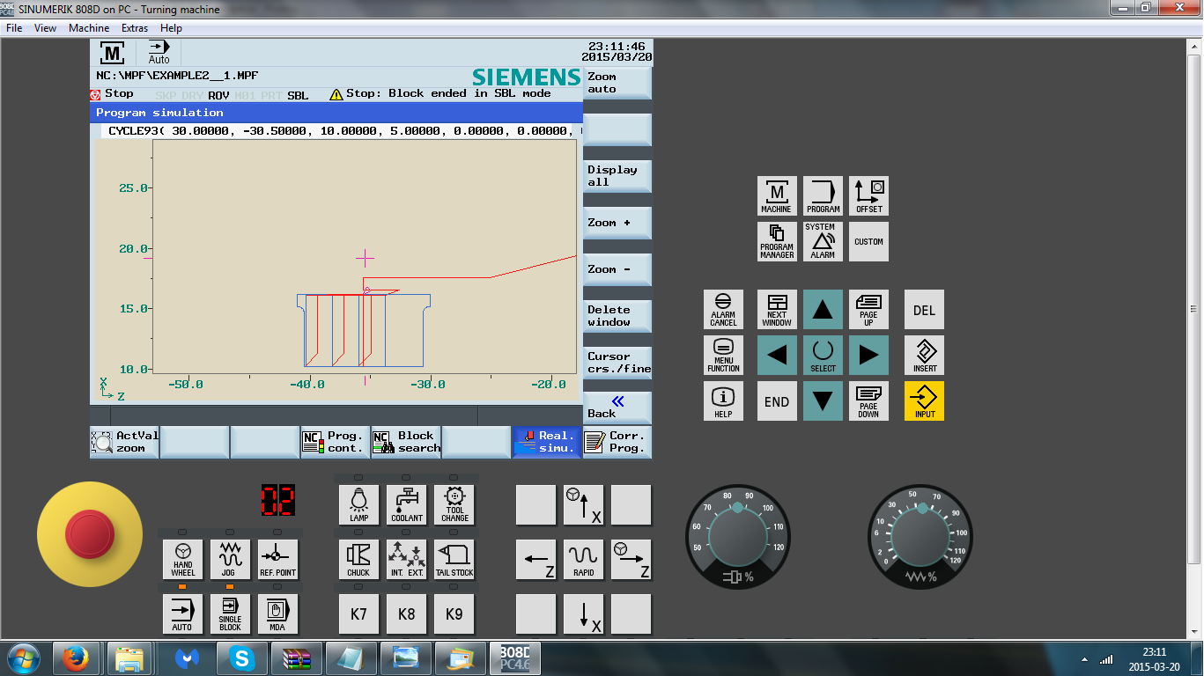Click the PAGE UP key
This screenshot has height=676, width=1204.
pos(868,310)
